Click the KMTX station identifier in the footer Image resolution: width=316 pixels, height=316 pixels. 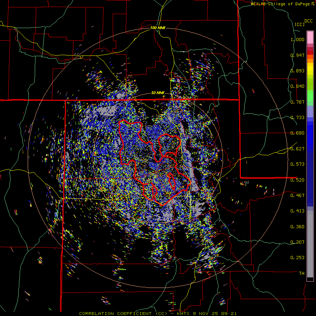pyautogui.click(x=183, y=314)
